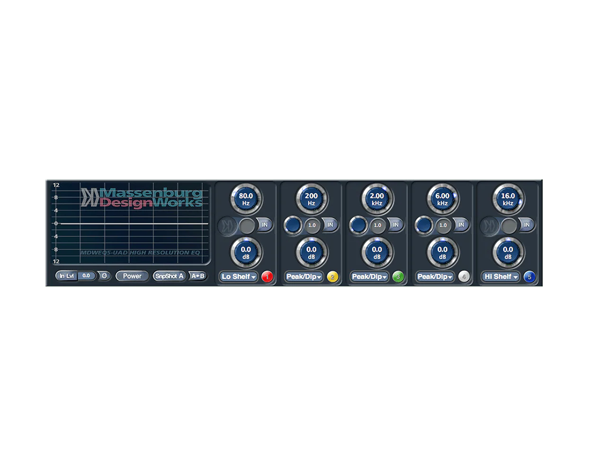Image resolution: width=591 pixels, height=464 pixels.
Task: Toggle the IN switch for the 200 Hz band
Action: click(330, 225)
